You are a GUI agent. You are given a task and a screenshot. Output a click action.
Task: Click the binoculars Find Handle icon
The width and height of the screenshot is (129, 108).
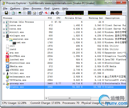coord(52,13)
